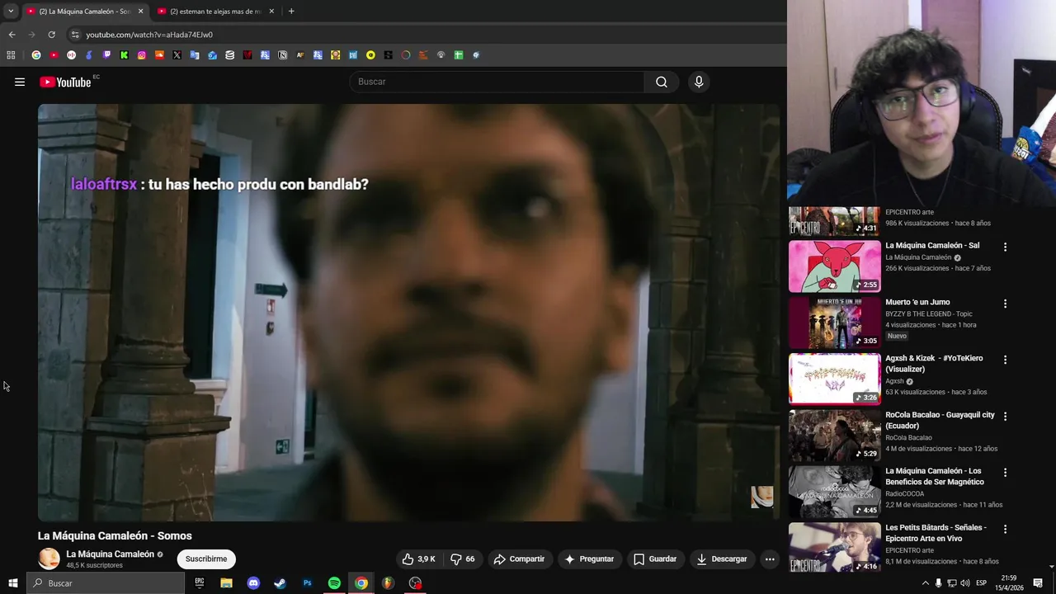Image resolution: width=1056 pixels, height=594 pixels.
Task: Open the Instagram bookmark
Action: [x=142, y=55]
